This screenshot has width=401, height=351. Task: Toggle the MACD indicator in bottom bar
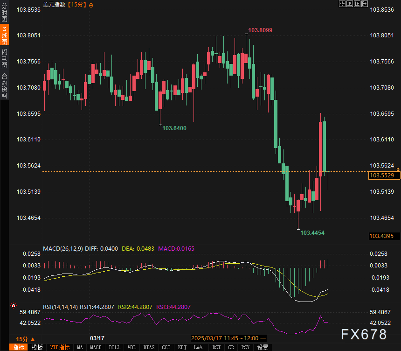pos(96,347)
